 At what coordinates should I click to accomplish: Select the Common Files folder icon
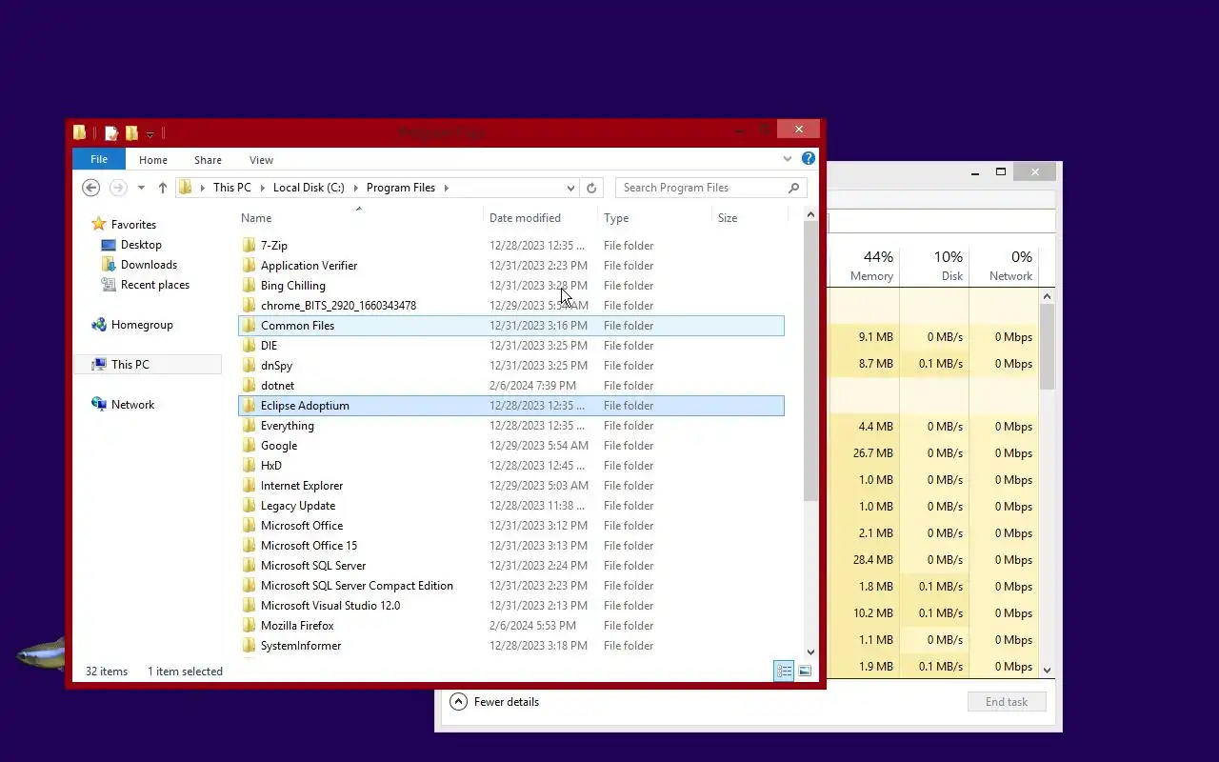[249, 326]
